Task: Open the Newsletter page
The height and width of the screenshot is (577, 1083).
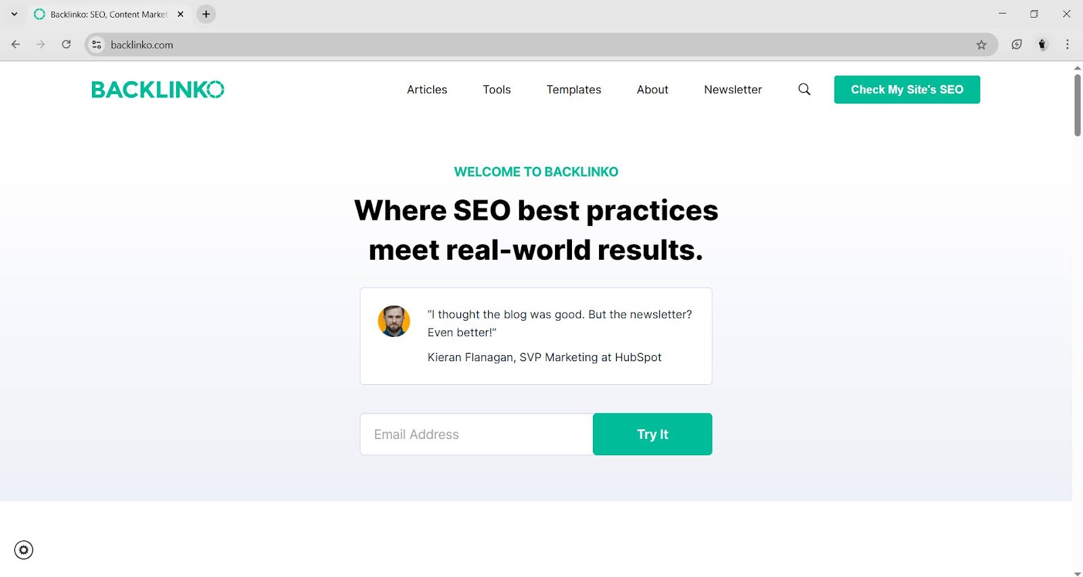Action: click(x=732, y=89)
